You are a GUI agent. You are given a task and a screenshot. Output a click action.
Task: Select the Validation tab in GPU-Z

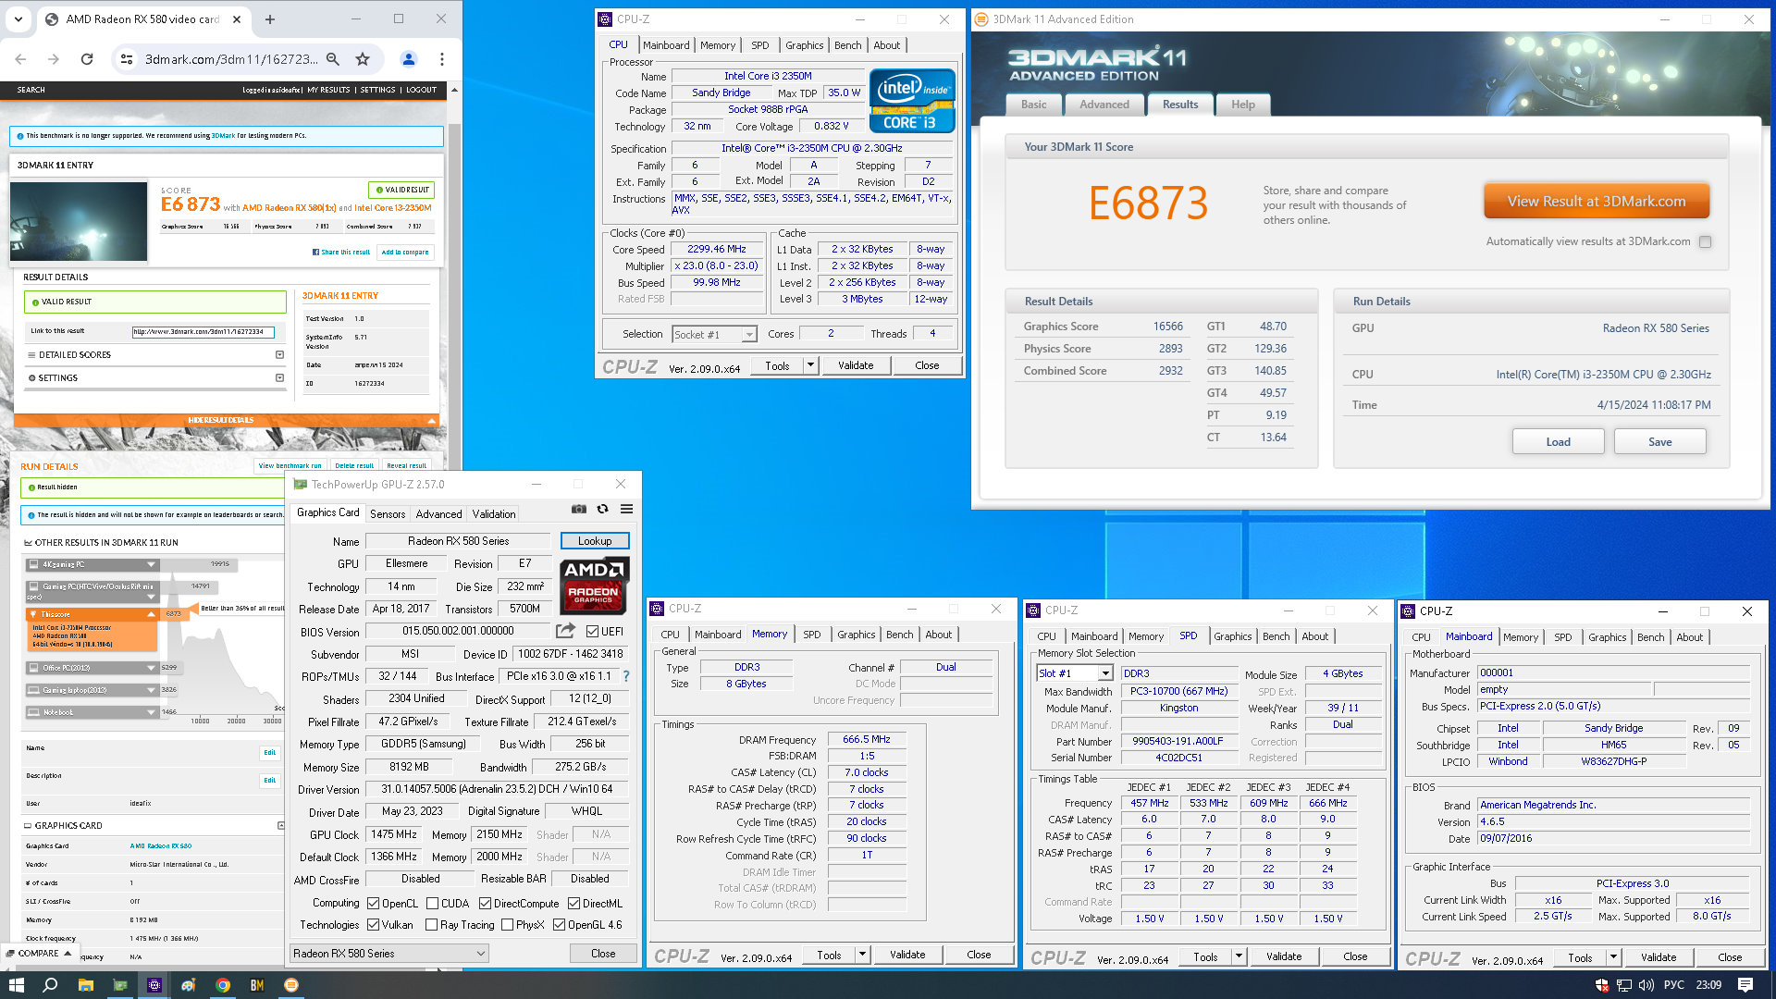(494, 514)
